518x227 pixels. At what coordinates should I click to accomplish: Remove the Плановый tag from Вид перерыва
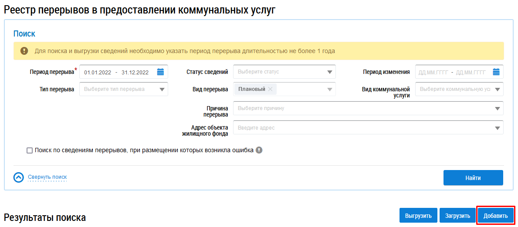tap(270, 89)
